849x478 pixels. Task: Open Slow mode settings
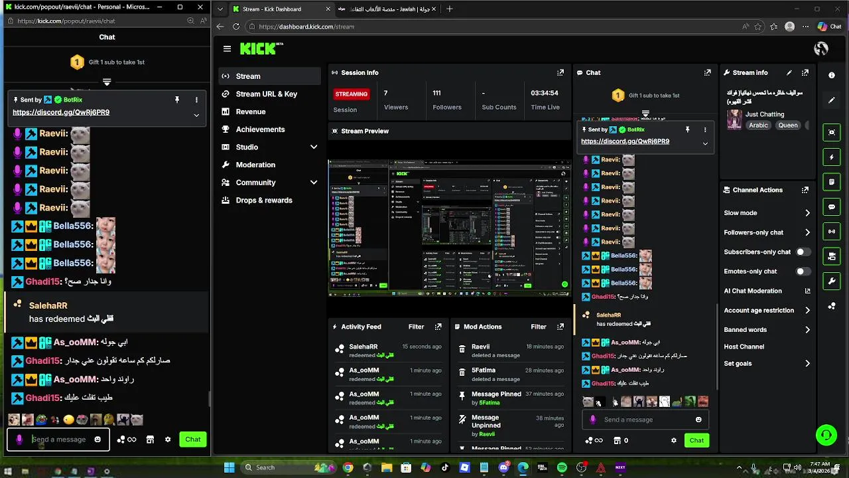(x=767, y=213)
